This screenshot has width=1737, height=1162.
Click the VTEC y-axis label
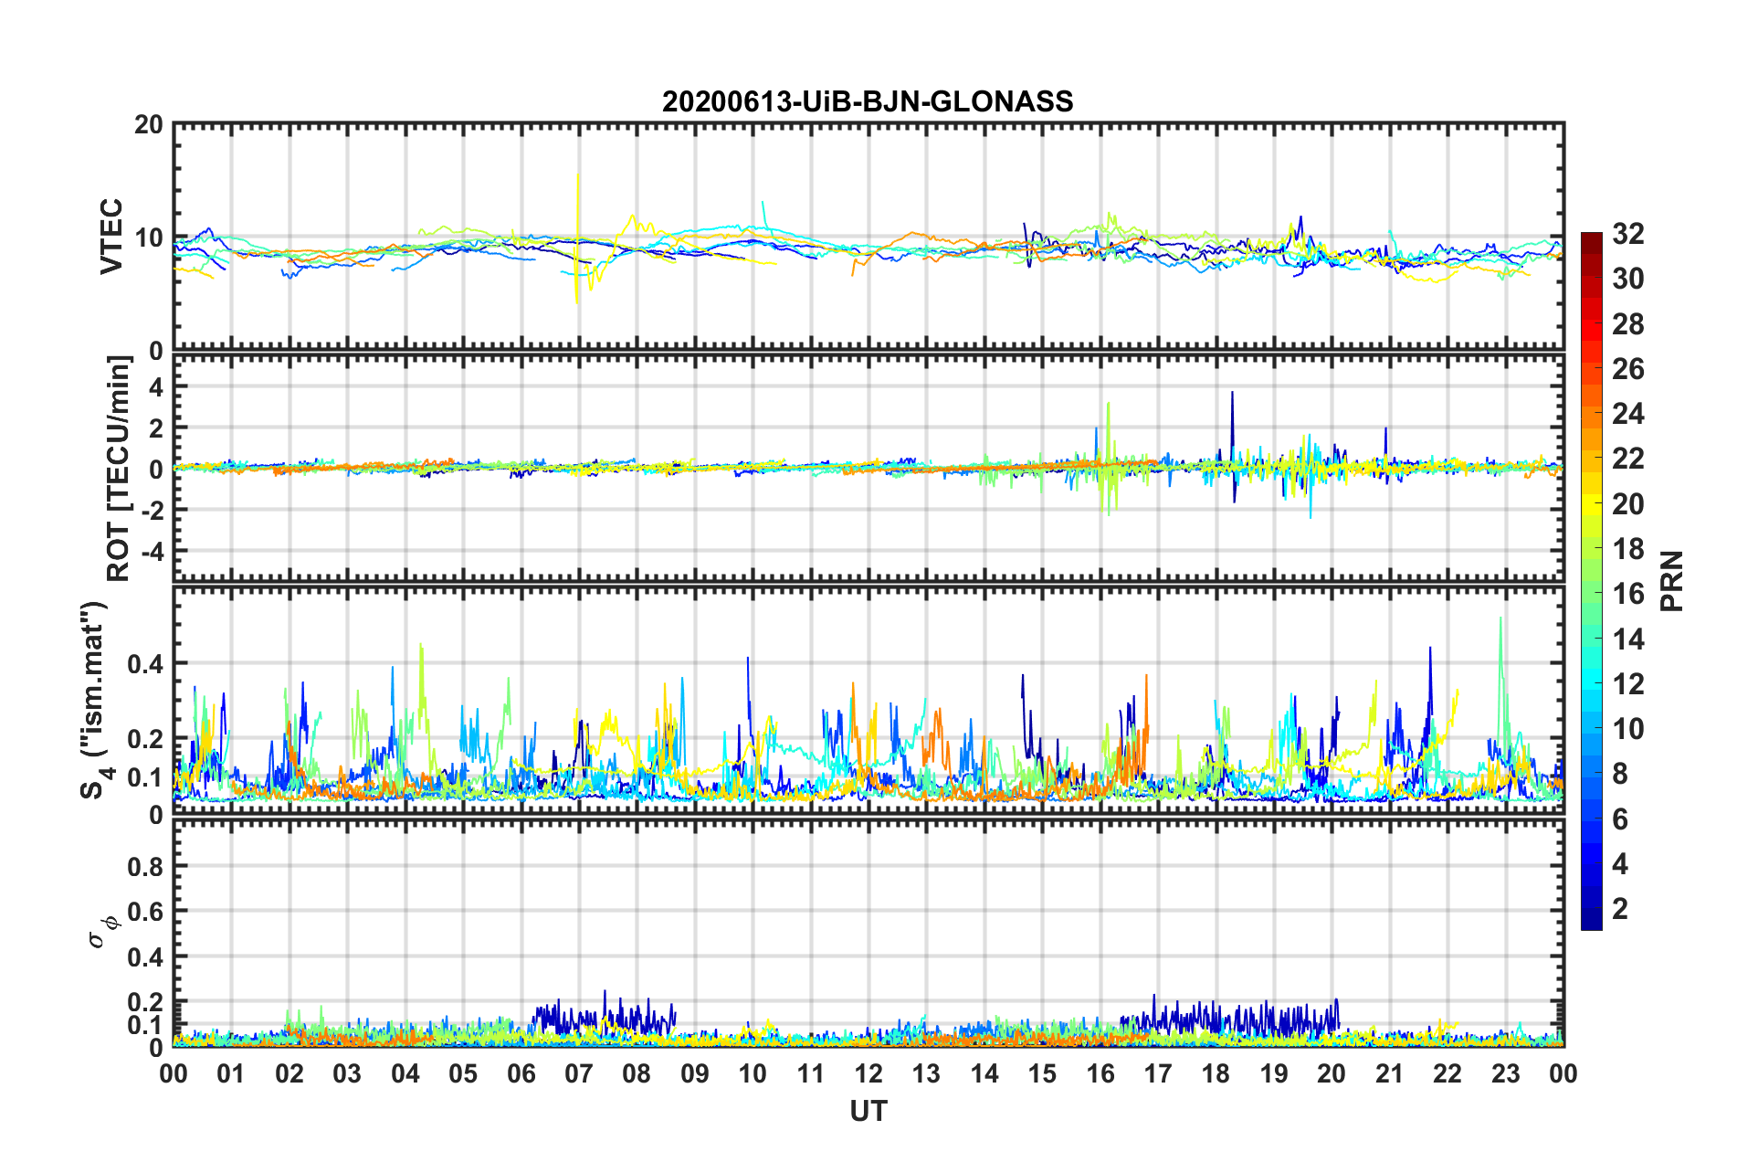click(111, 236)
